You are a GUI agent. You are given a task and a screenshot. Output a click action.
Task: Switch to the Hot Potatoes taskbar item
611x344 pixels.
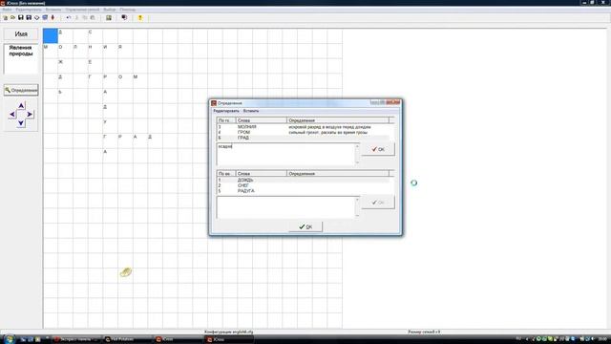127,339
